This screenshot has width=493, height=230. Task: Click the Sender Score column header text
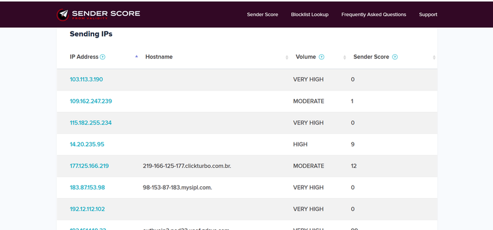pyautogui.click(x=371, y=57)
